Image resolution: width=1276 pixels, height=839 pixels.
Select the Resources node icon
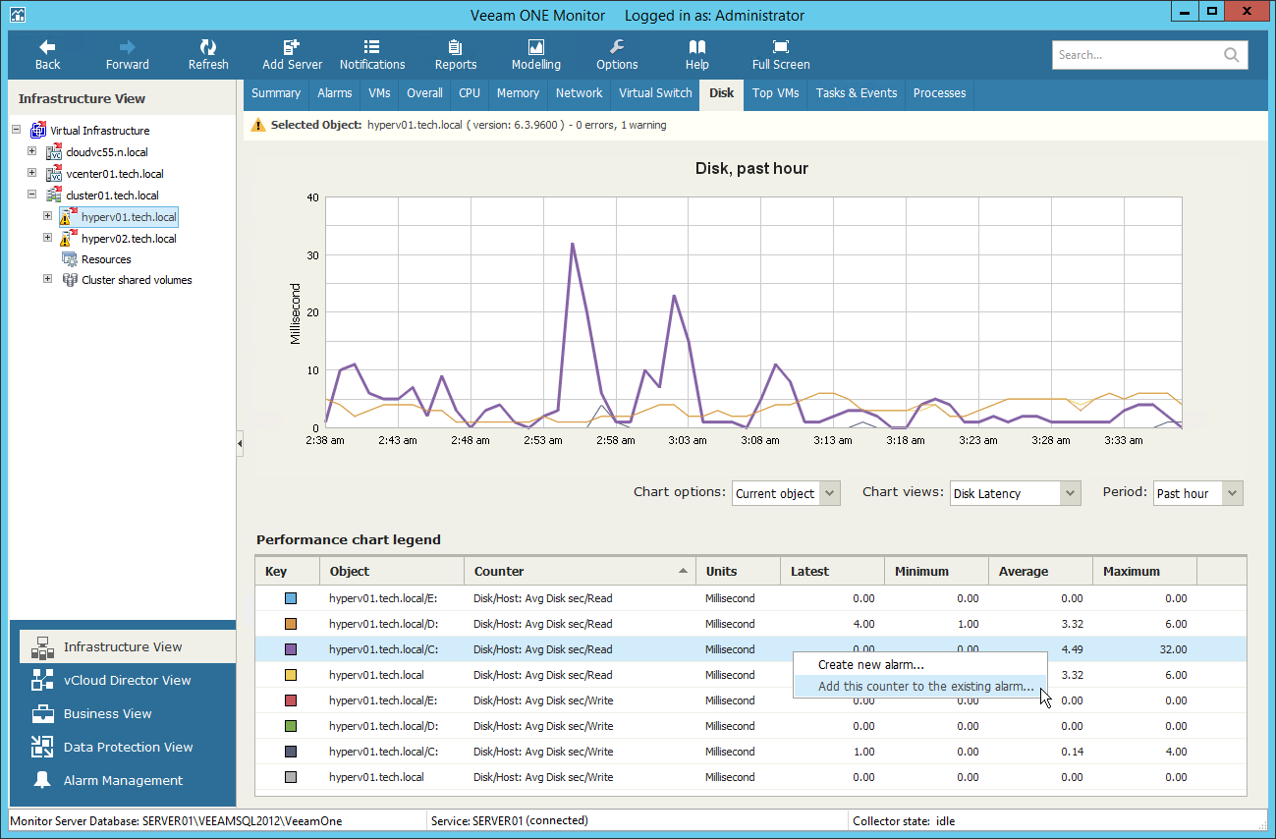point(70,259)
